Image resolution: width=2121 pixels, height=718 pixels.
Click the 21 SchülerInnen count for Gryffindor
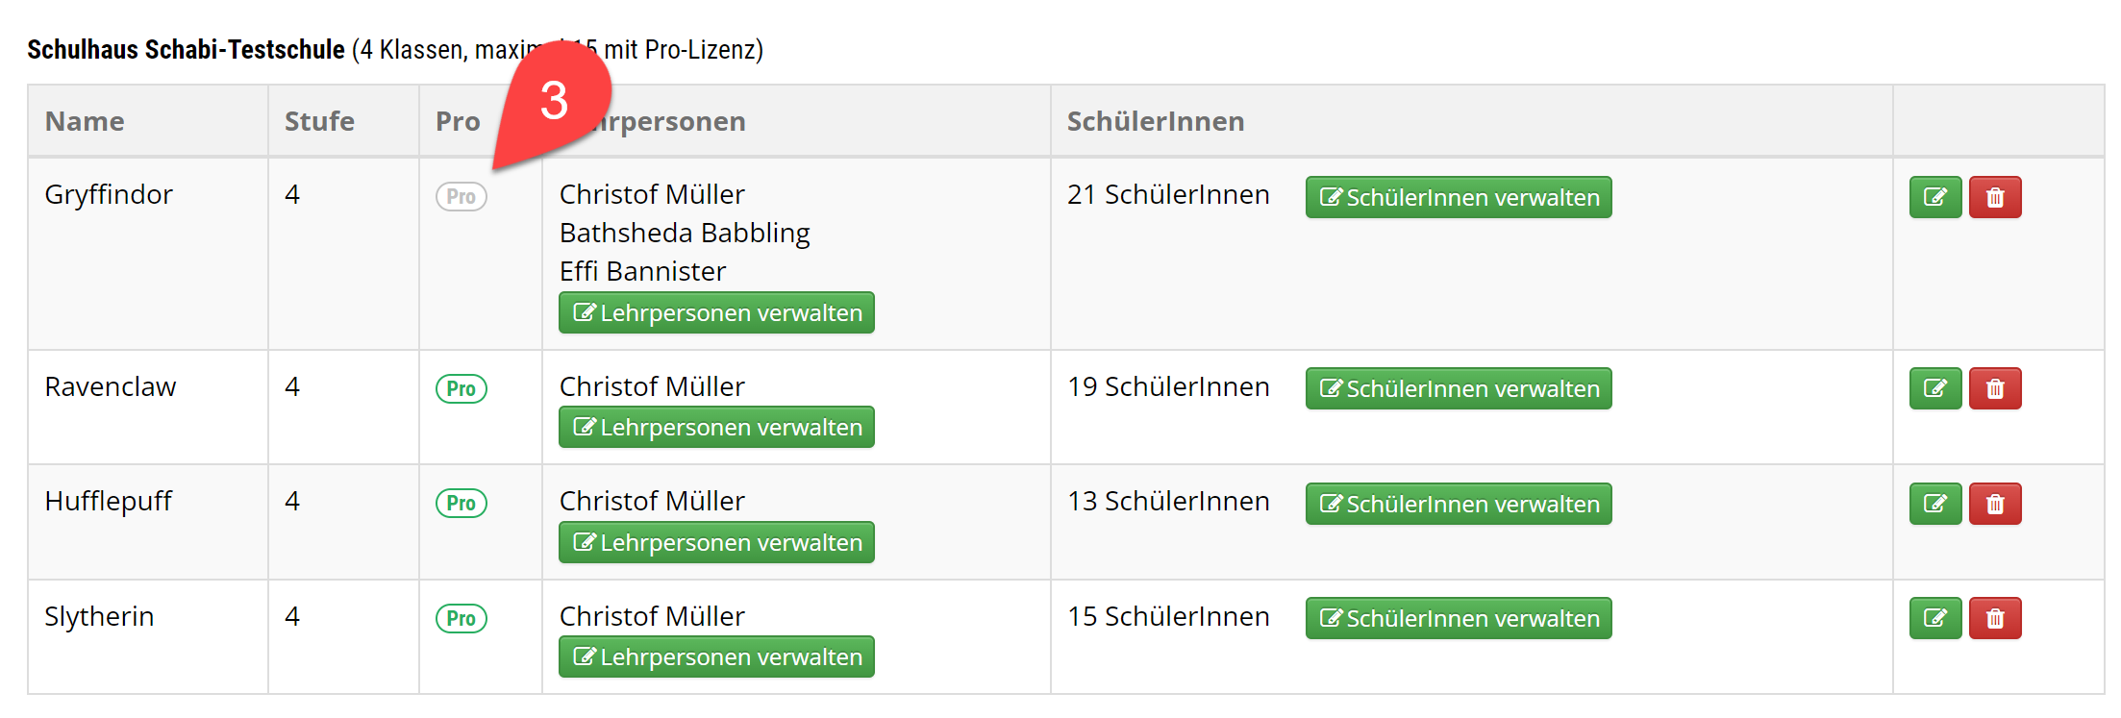(1168, 194)
